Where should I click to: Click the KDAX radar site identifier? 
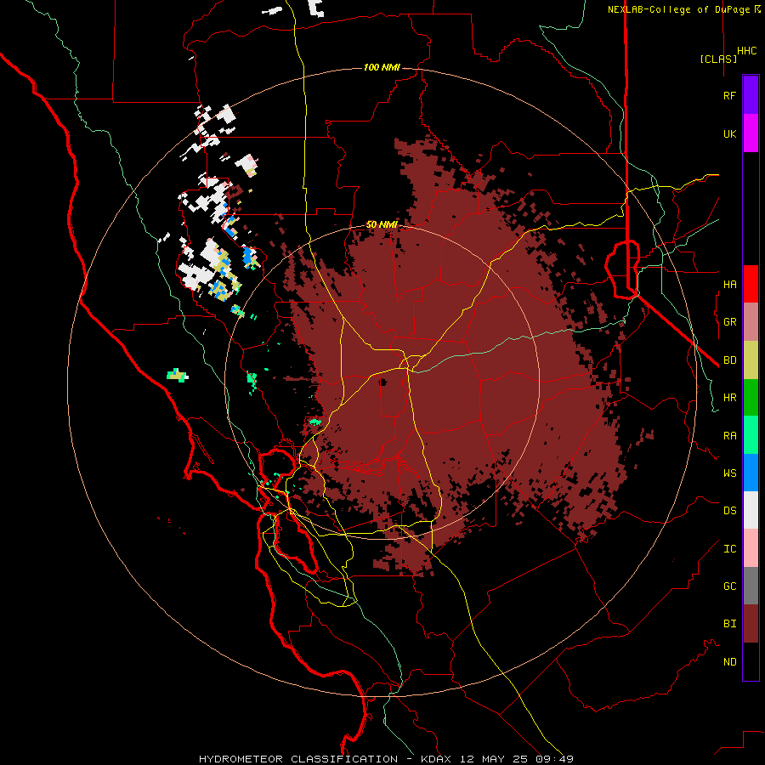click(436, 759)
